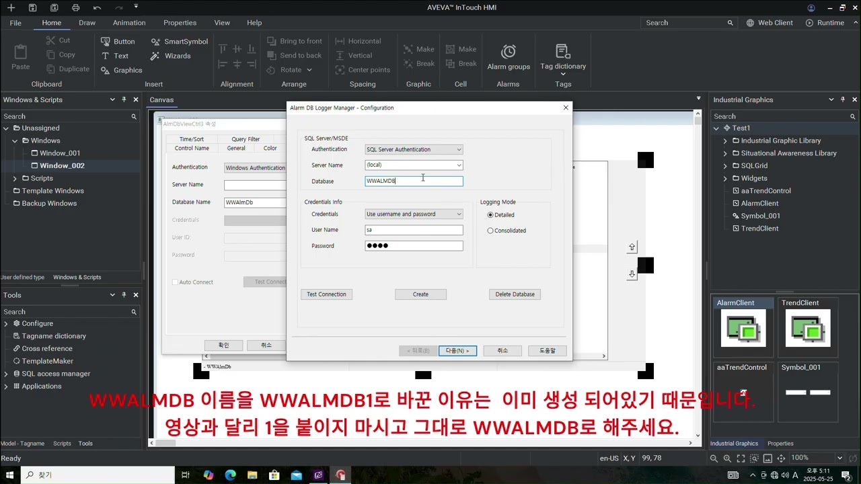The image size is (861, 484).
Task: Click the pan arrows icon in the status bar
Action: (x=781, y=458)
